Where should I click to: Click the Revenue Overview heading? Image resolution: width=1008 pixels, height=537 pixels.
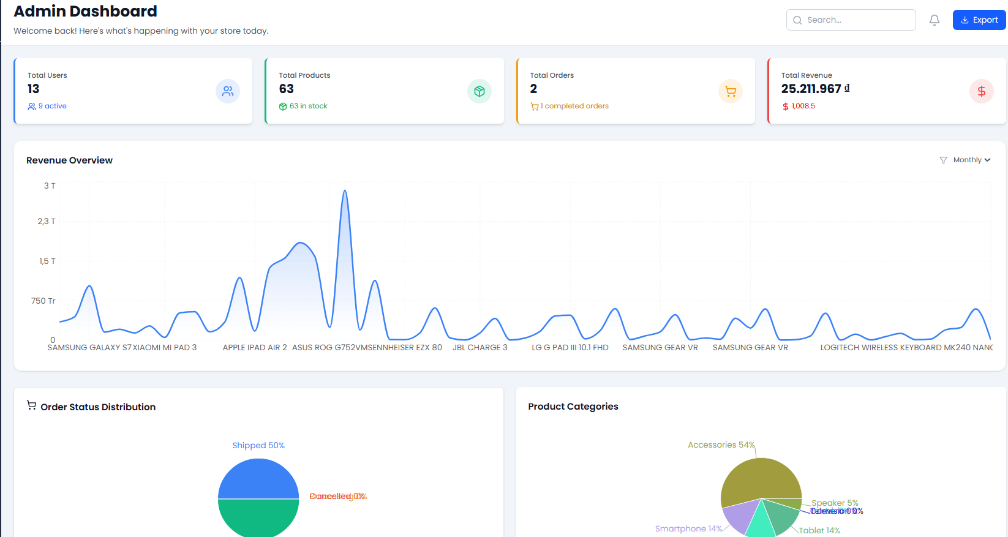point(69,160)
